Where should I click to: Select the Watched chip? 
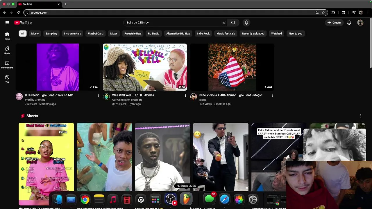point(276,33)
